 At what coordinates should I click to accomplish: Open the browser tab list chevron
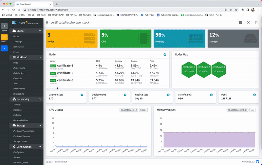(x=258, y=4)
